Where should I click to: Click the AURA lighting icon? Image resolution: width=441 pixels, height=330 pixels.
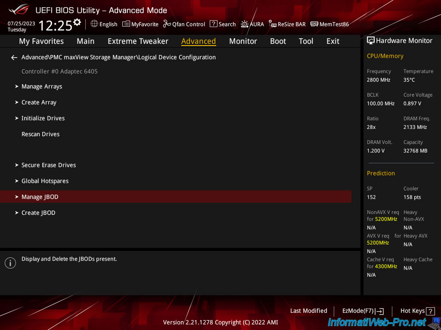pyautogui.click(x=245, y=24)
